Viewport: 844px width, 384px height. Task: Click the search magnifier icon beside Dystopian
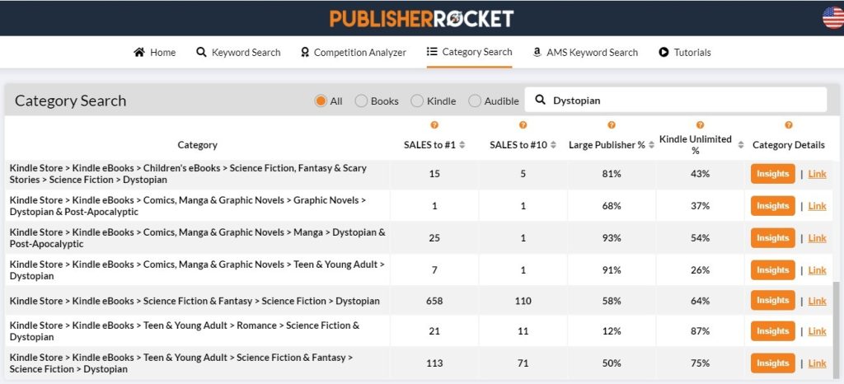pos(541,100)
